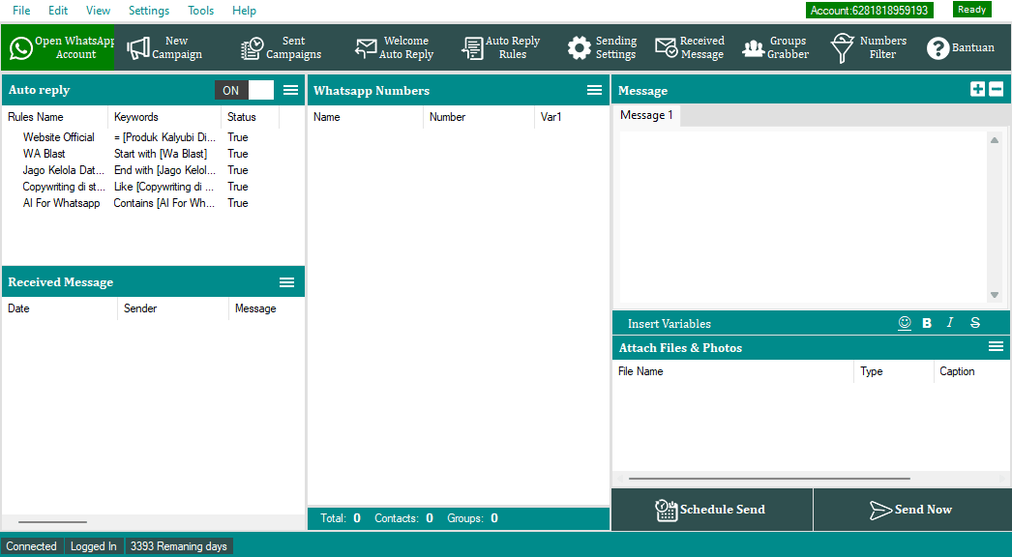Viewport: 1012px width, 557px height.
Task: Open Numbers Filter funnel tool
Action: click(869, 47)
